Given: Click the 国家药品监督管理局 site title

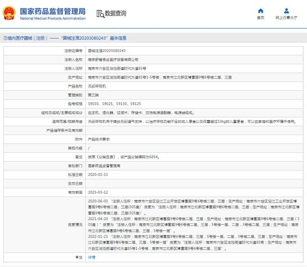Looking at the screenshot, I should click(x=52, y=11).
